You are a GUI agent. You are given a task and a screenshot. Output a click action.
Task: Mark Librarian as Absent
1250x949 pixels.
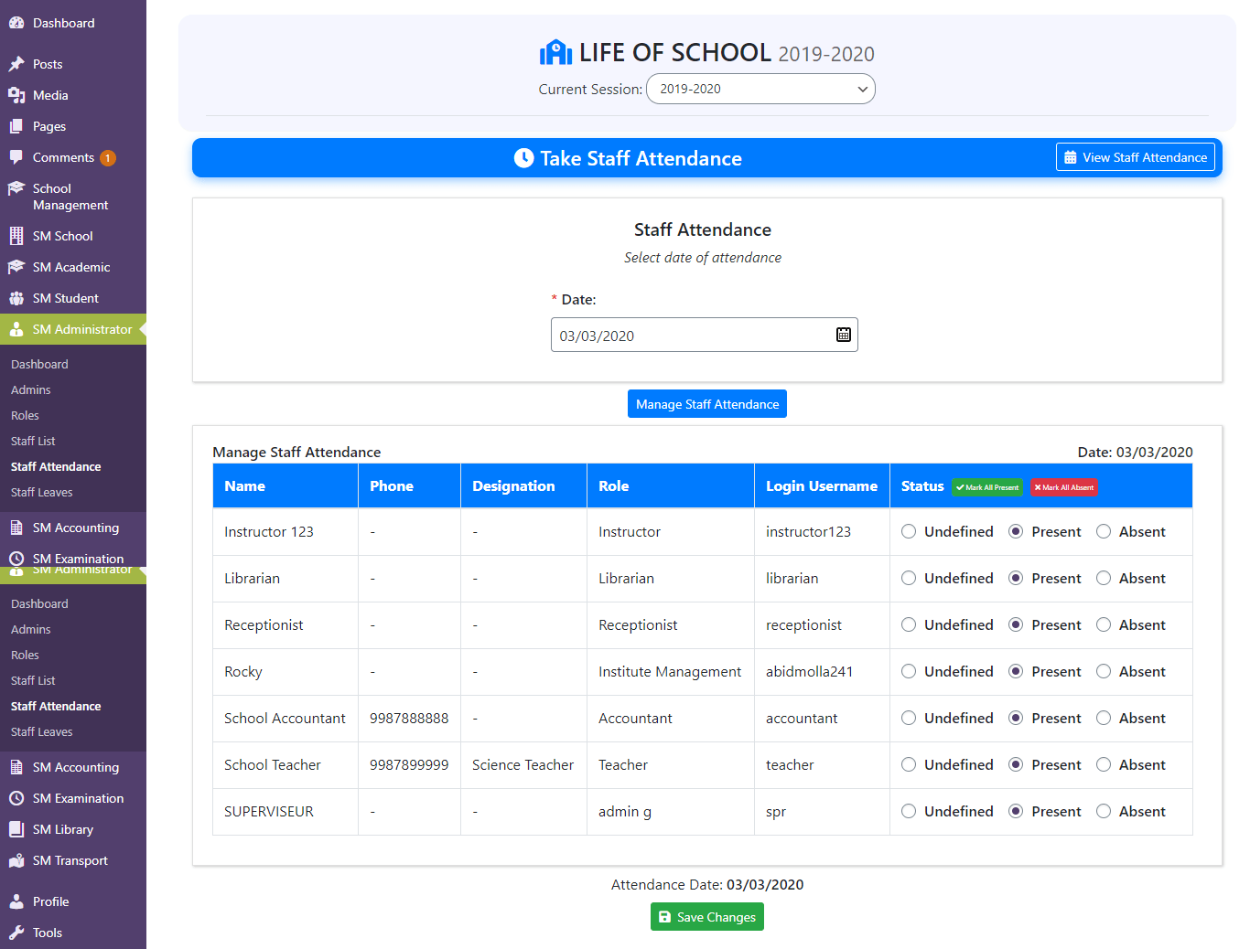point(1104,578)
